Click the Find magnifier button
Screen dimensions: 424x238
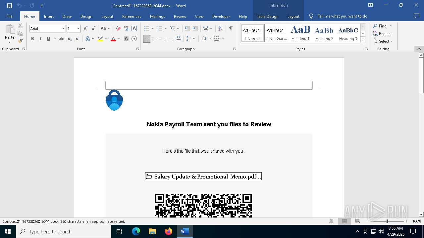point(380,26)
